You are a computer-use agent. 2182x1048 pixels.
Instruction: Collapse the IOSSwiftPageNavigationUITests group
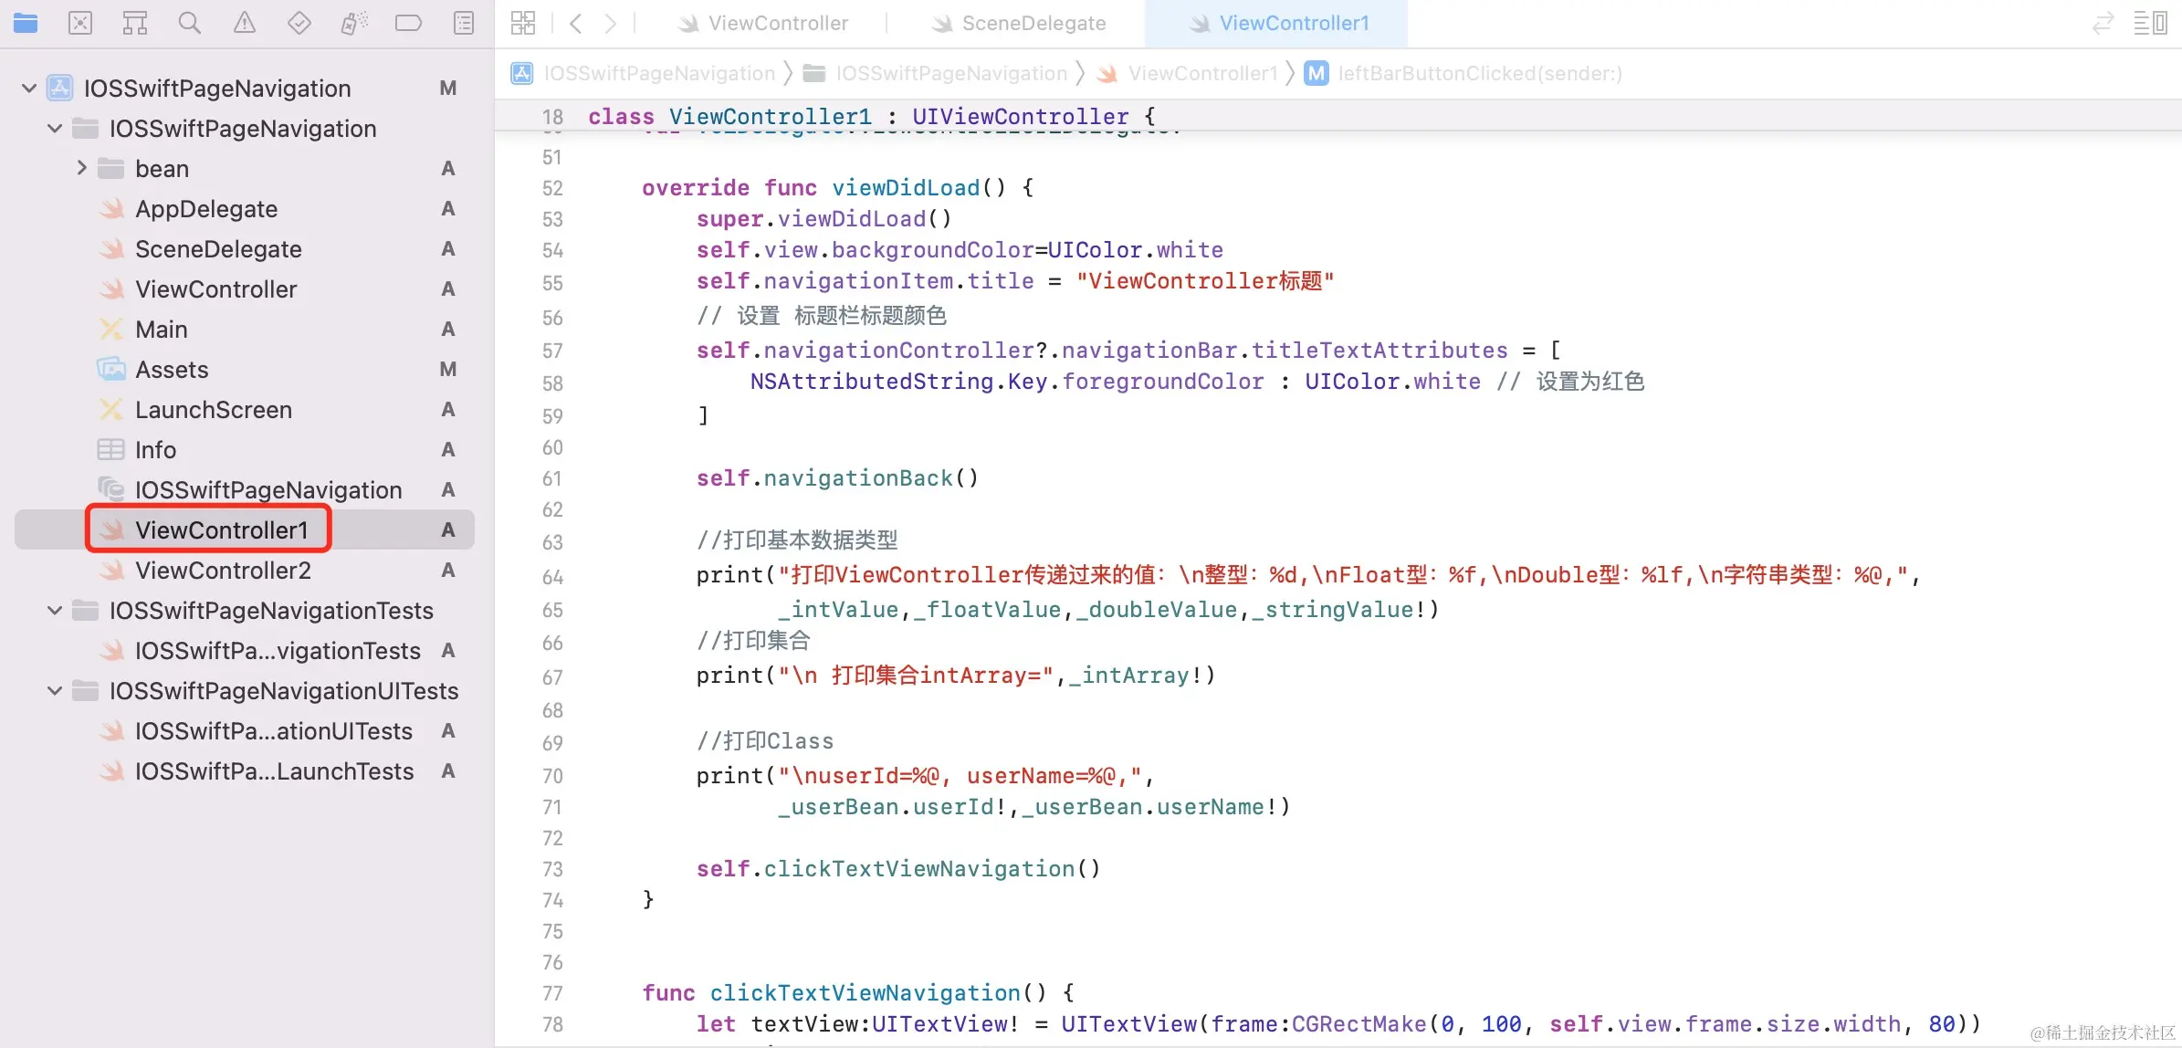pyautogui.click(x=55, y=690)
